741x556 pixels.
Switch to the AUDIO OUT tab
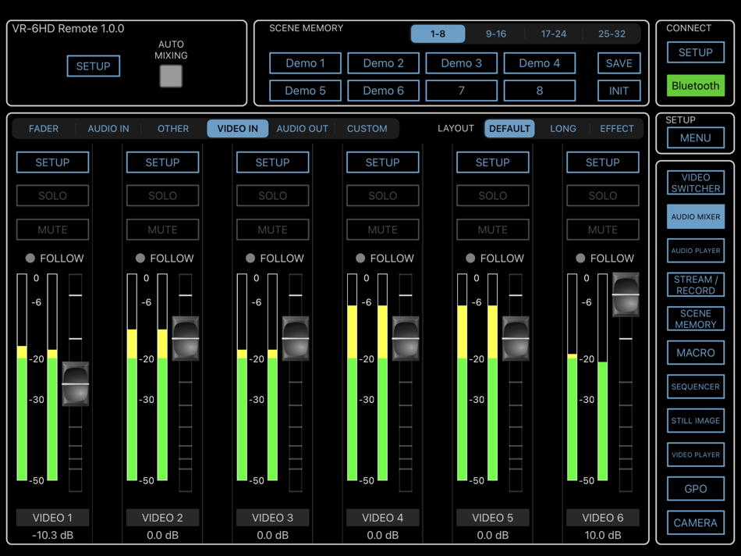tap(303, 129)
